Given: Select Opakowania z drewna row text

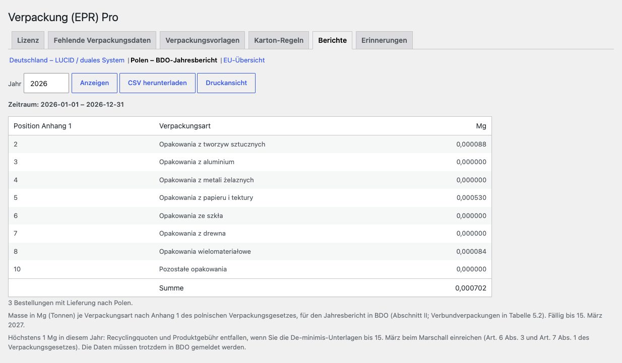Looking at the screenshot, I should coord(193,234).
